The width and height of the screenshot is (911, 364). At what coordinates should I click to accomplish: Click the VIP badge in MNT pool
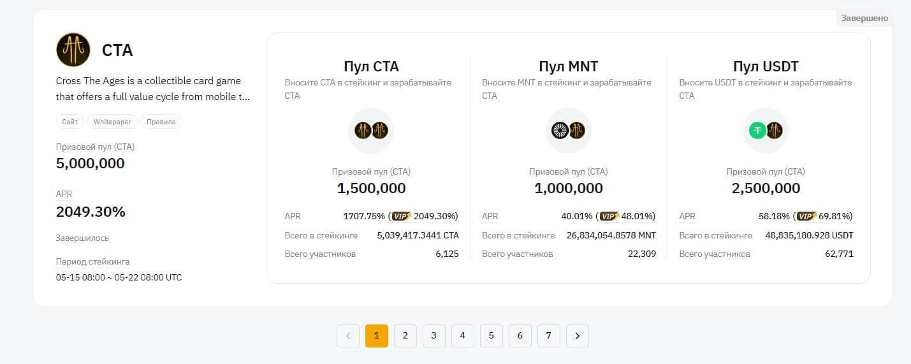click(x=609, y=216)
